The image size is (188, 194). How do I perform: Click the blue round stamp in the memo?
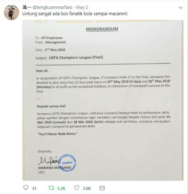67,163
